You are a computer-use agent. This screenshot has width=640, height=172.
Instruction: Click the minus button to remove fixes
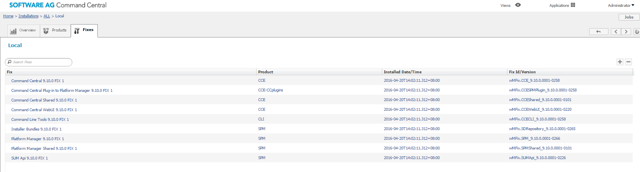(x=628, y=62)
